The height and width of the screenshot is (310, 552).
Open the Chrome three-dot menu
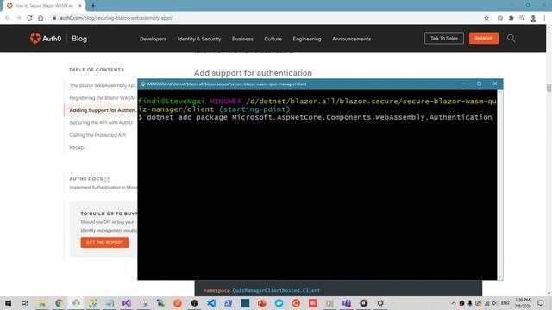point(544,18)
